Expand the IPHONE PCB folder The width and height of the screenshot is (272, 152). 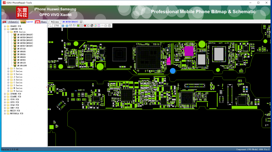[x=5, y=94]
